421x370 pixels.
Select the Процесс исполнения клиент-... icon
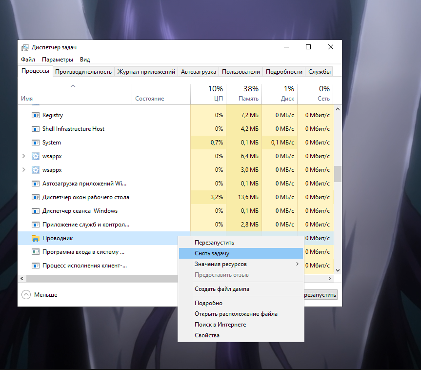36,266
